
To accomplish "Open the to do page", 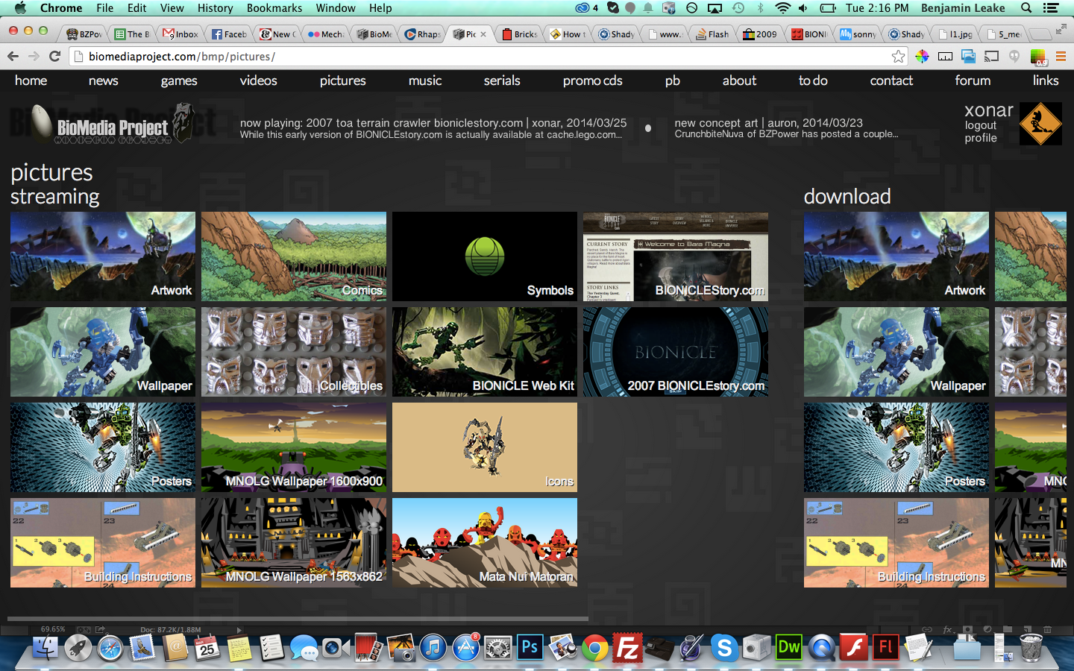I will coord(813,81).
